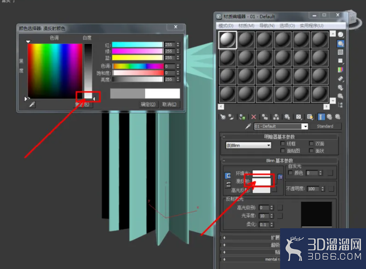This screenshot has height=269, width=366.
Task: Click 高光反射 map button
Action: click(x=274, y=189)
